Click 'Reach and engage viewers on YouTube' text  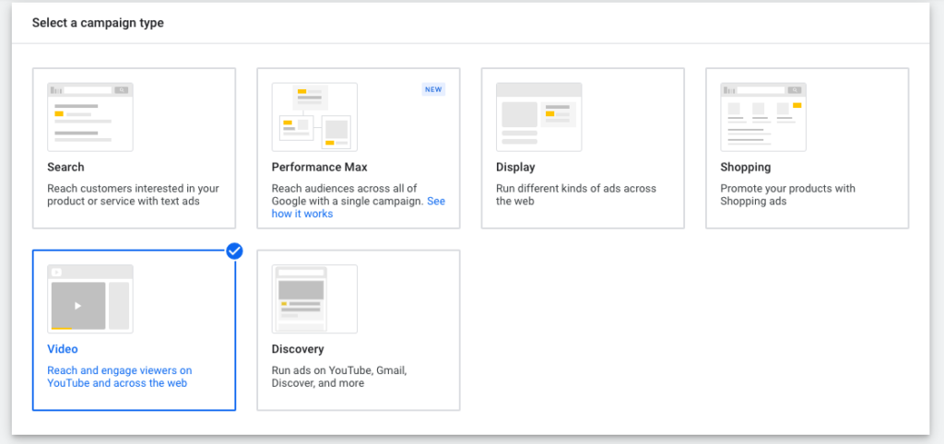click(x=120, y=377)
